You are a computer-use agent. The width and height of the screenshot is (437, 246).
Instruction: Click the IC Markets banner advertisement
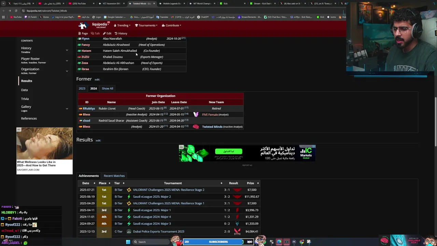point(247,153)
